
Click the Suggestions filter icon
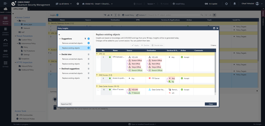(85, 39)
